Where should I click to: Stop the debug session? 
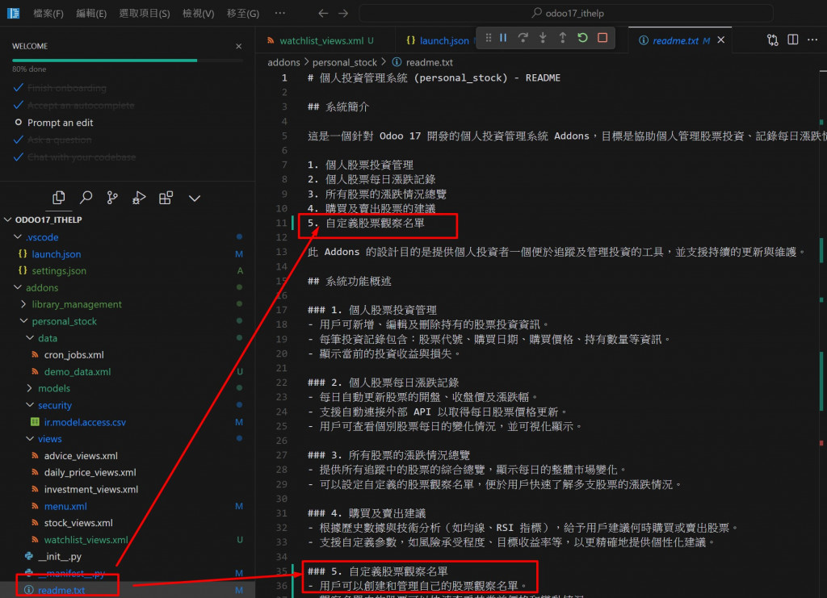pos(602,38)
